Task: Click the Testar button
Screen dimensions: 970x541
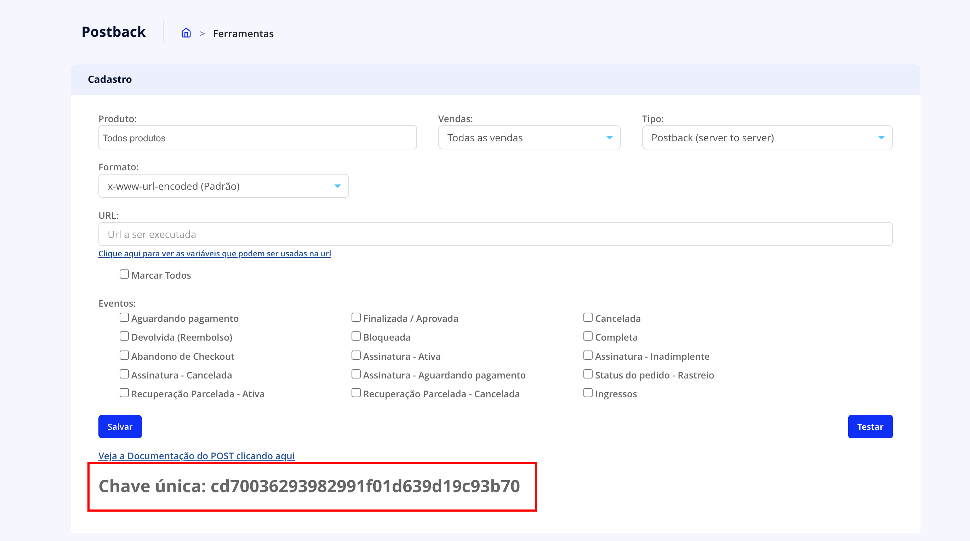Action: pos(870,427)
